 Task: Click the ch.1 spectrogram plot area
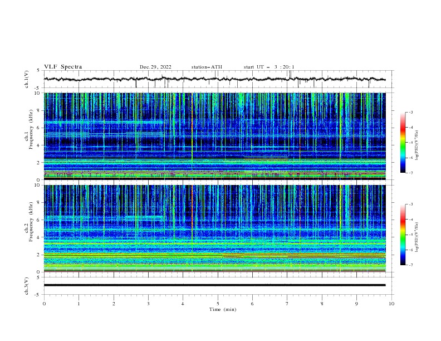214,136
